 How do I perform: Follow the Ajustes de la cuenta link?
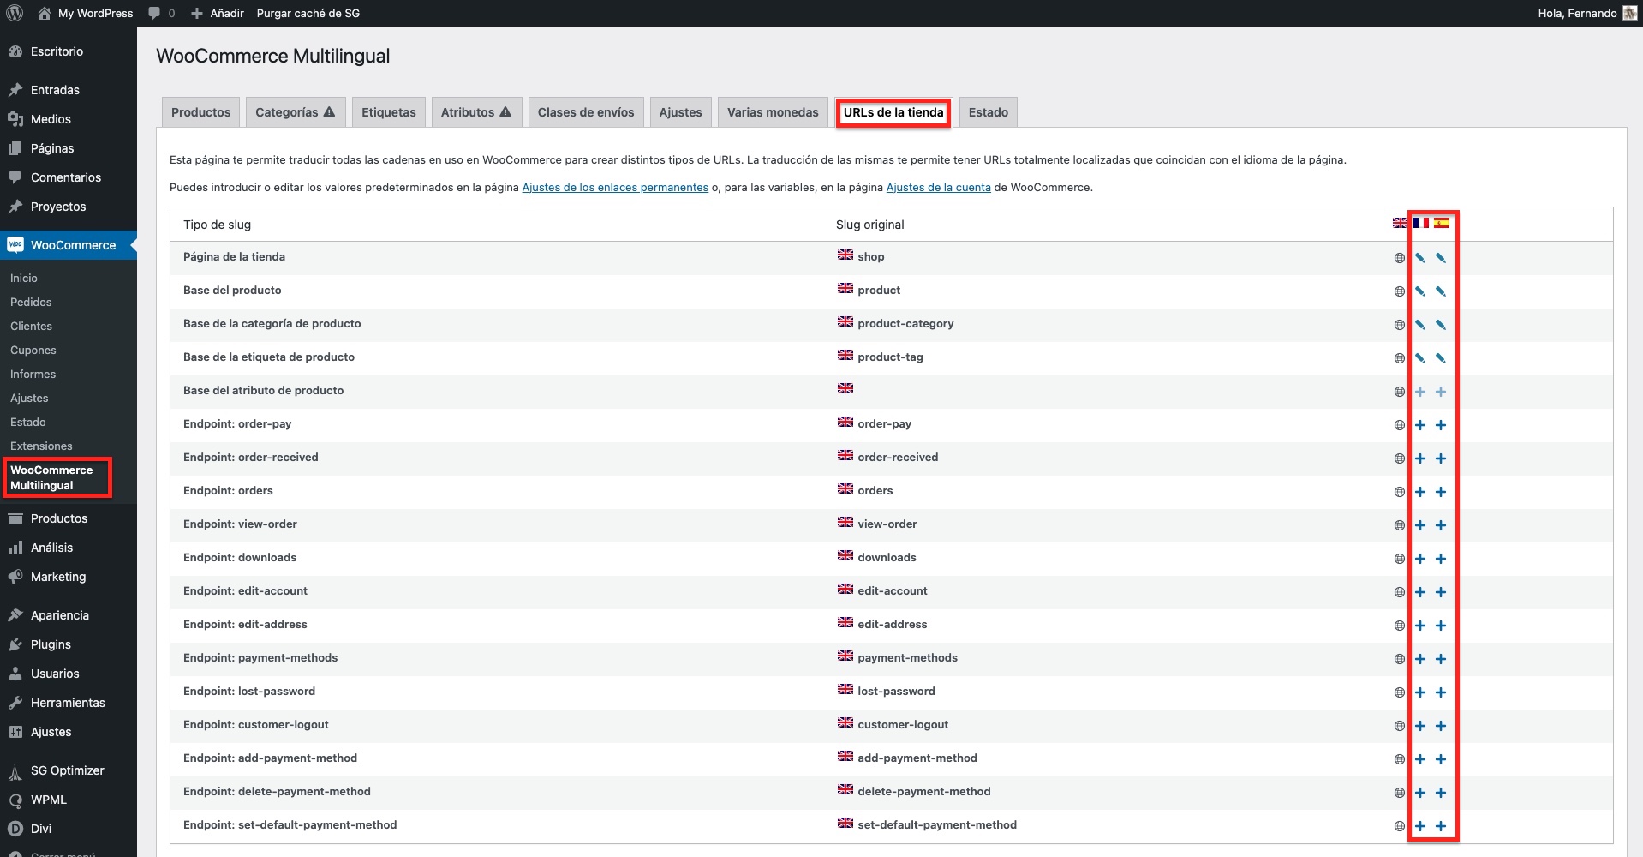click(x=938, y=188)
